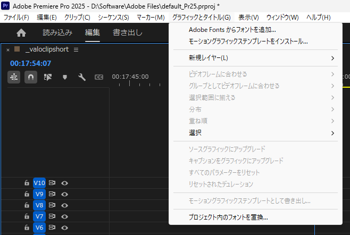
Task: Toggle the magnet Snap in timeline button
Action: coord(31,77)
